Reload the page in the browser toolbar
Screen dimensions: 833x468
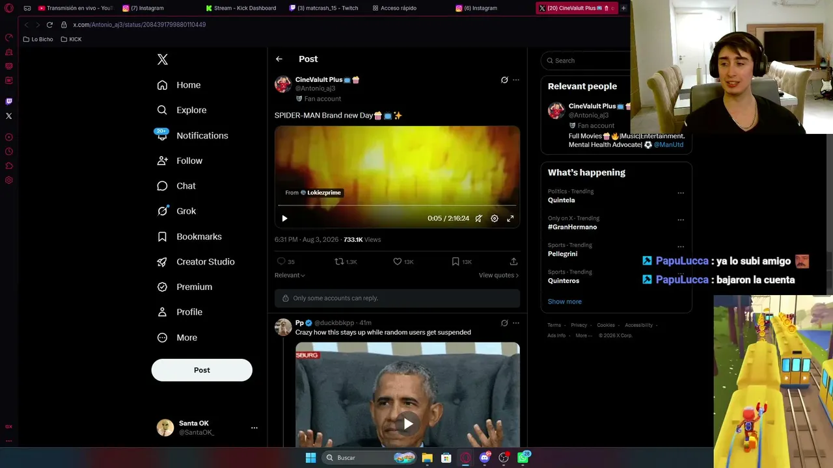tap(49, 25)
